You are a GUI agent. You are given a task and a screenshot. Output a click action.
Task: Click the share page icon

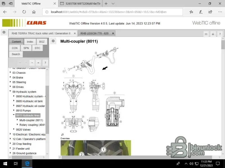pyautogui.click(x=210, y=12)
